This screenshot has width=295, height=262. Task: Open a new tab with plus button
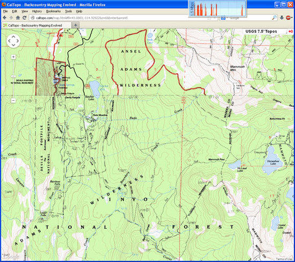pyautogui.click(x=76, y=25)
